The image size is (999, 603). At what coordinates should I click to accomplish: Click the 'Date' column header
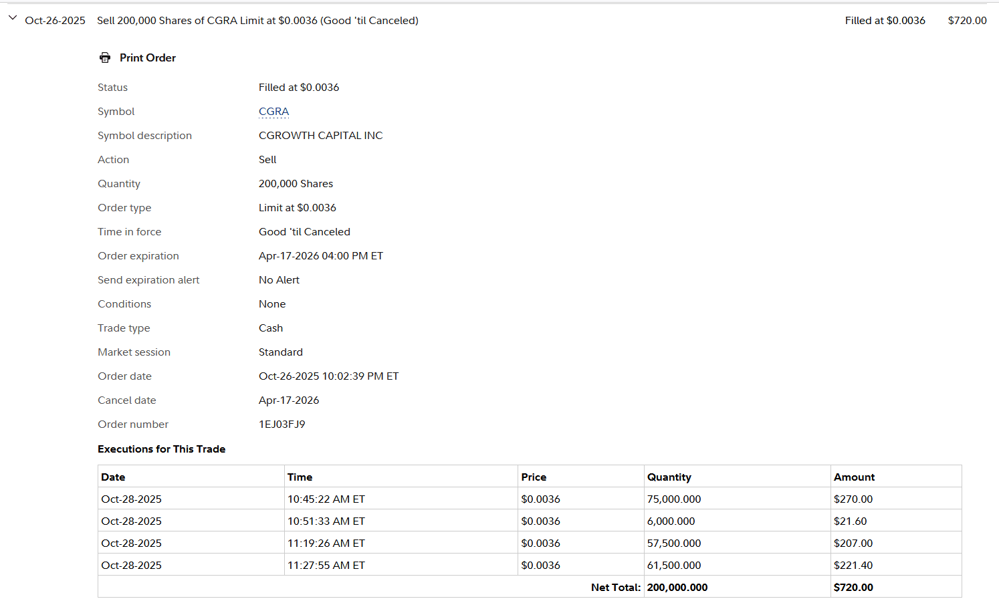click(x=113, y=477)
